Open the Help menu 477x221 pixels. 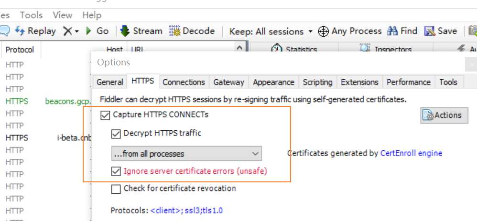pyautogui.click(x=92, y=15)
